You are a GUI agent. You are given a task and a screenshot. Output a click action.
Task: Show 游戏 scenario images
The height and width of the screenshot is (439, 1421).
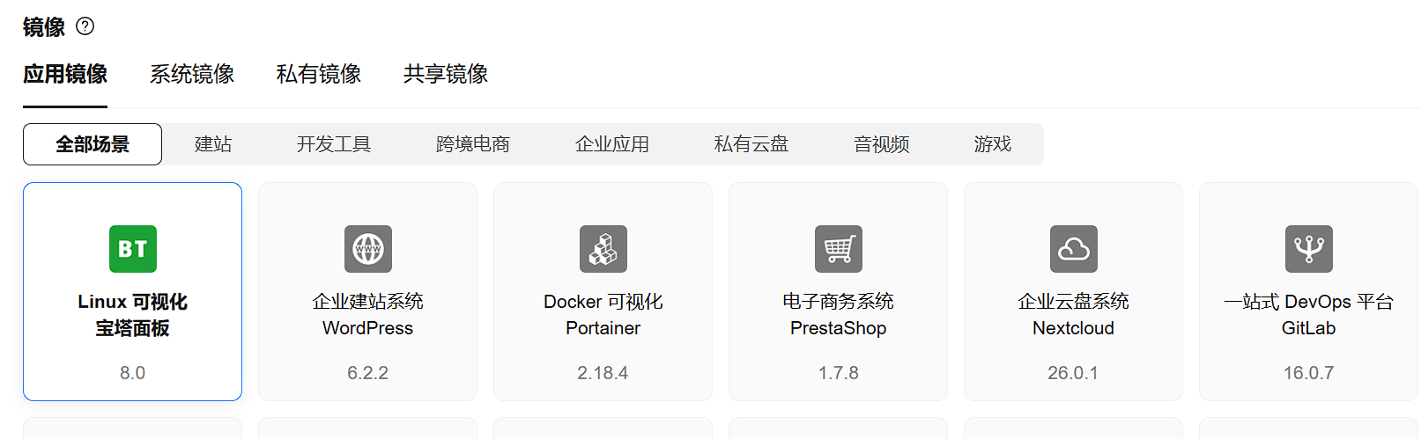tap(993, 144)
